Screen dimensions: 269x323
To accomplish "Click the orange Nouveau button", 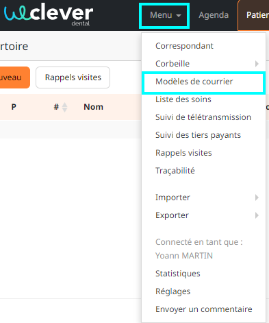I will coord(14,77).
